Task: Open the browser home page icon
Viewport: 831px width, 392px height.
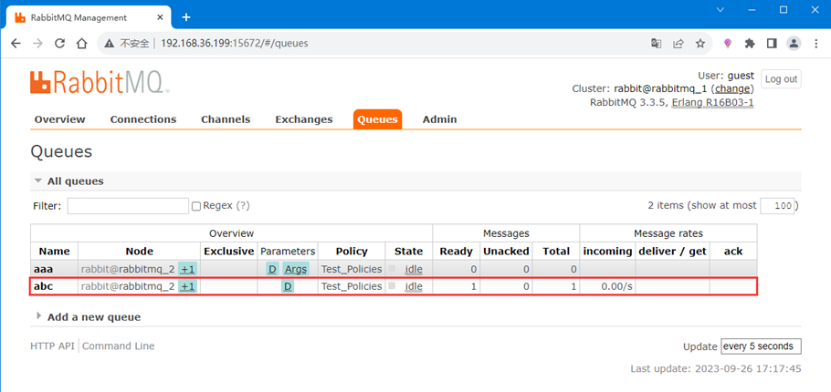Action: (x=81, y=44)
